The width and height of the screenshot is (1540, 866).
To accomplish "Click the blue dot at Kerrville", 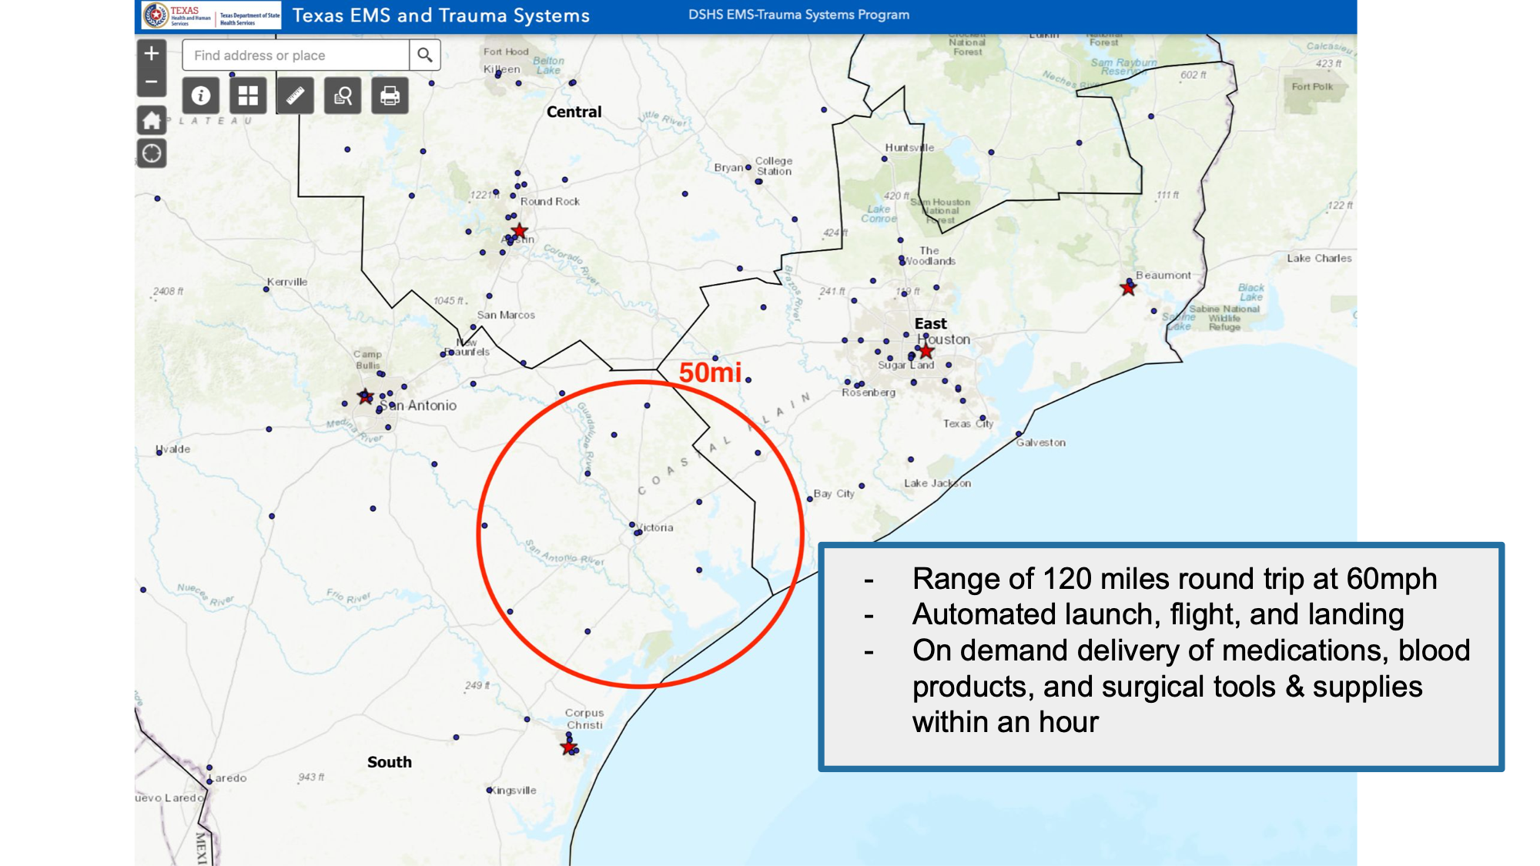I will click(266, 289).
